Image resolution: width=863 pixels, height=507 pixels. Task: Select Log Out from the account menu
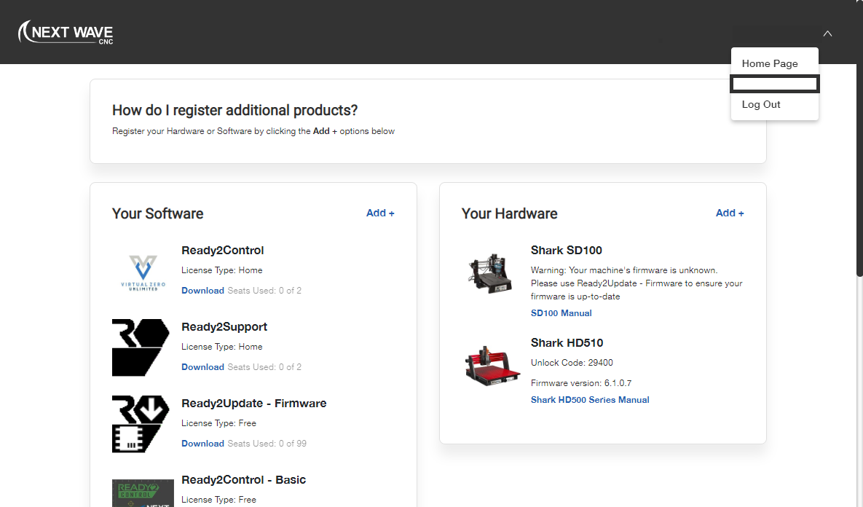[x=761, y=104]
